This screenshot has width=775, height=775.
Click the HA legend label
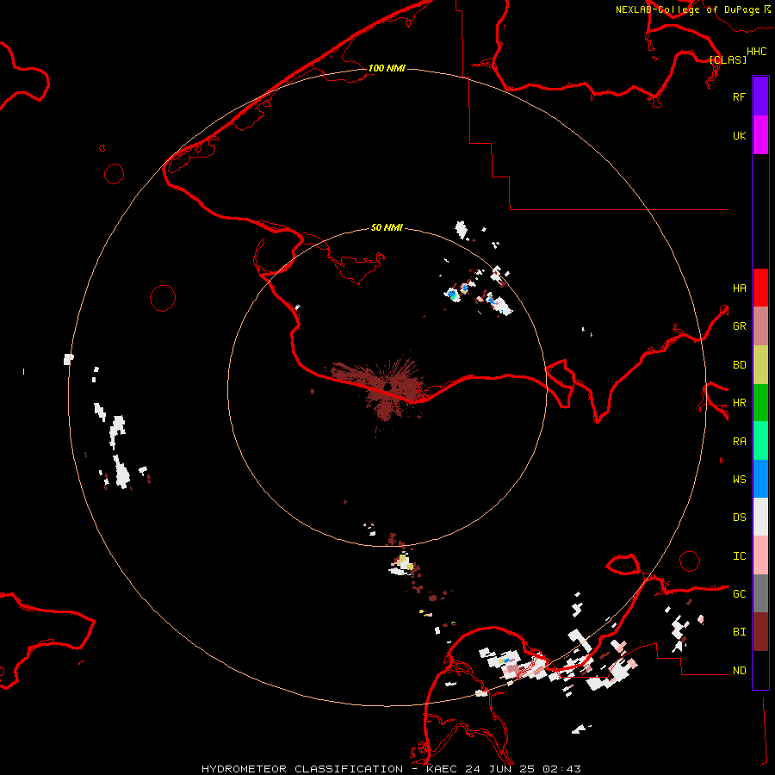(739, 288)
